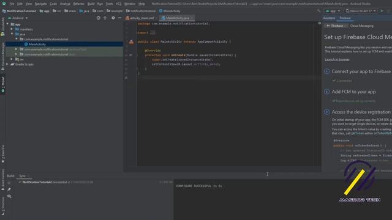Expand the manifests folder

click(x=12, y=29)
